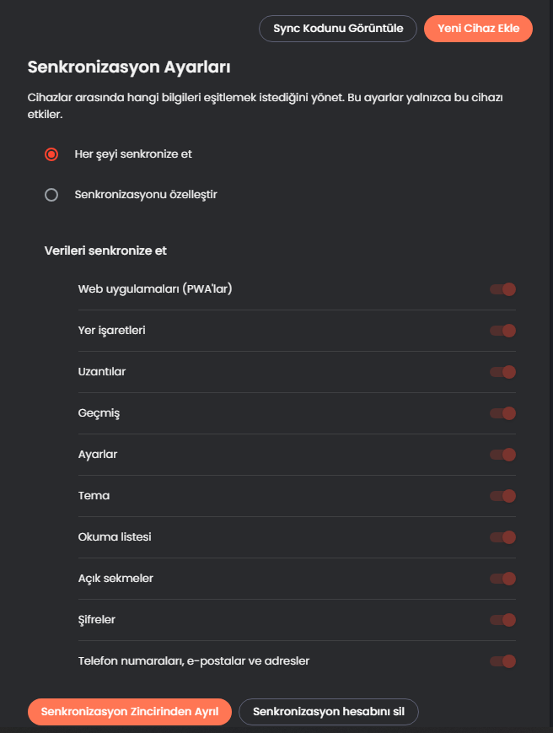The image size is (553, 733).
Task: Toggle Açık sekmeler sync switch
Action: pyautogui.click(x=503, y=579)
